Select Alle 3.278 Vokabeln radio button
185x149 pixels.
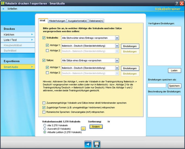pyautogui.click(x=45, y=125)
